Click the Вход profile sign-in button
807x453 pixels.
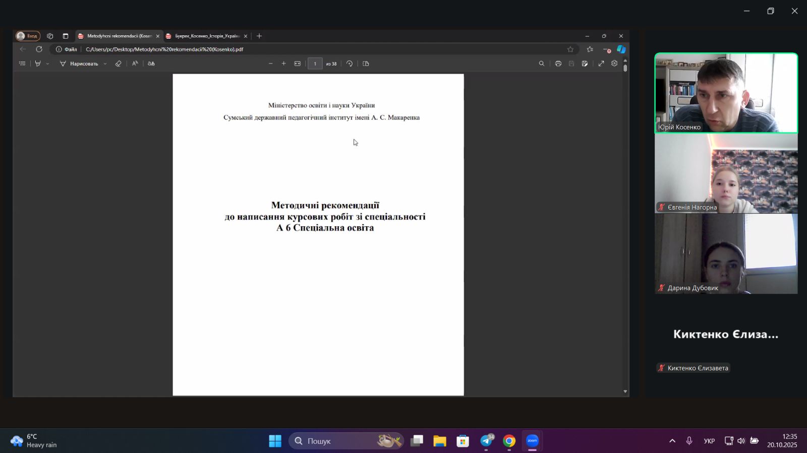point(28,36)
